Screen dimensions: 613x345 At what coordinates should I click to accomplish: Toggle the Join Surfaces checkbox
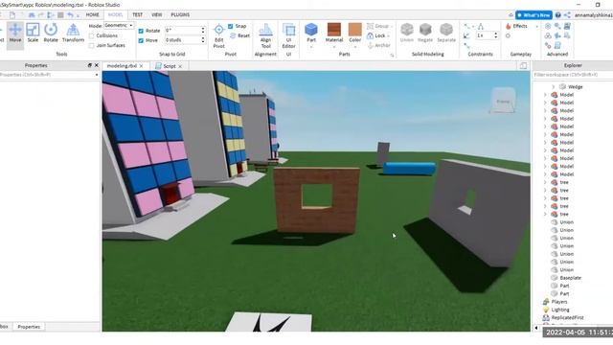point(92,45)
